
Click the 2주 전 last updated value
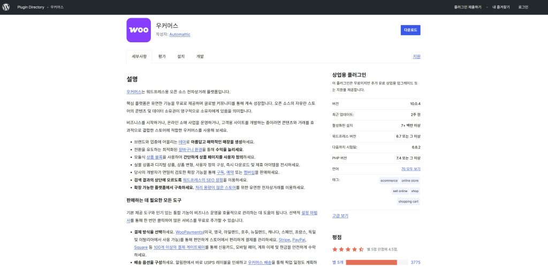click(415, 114)
